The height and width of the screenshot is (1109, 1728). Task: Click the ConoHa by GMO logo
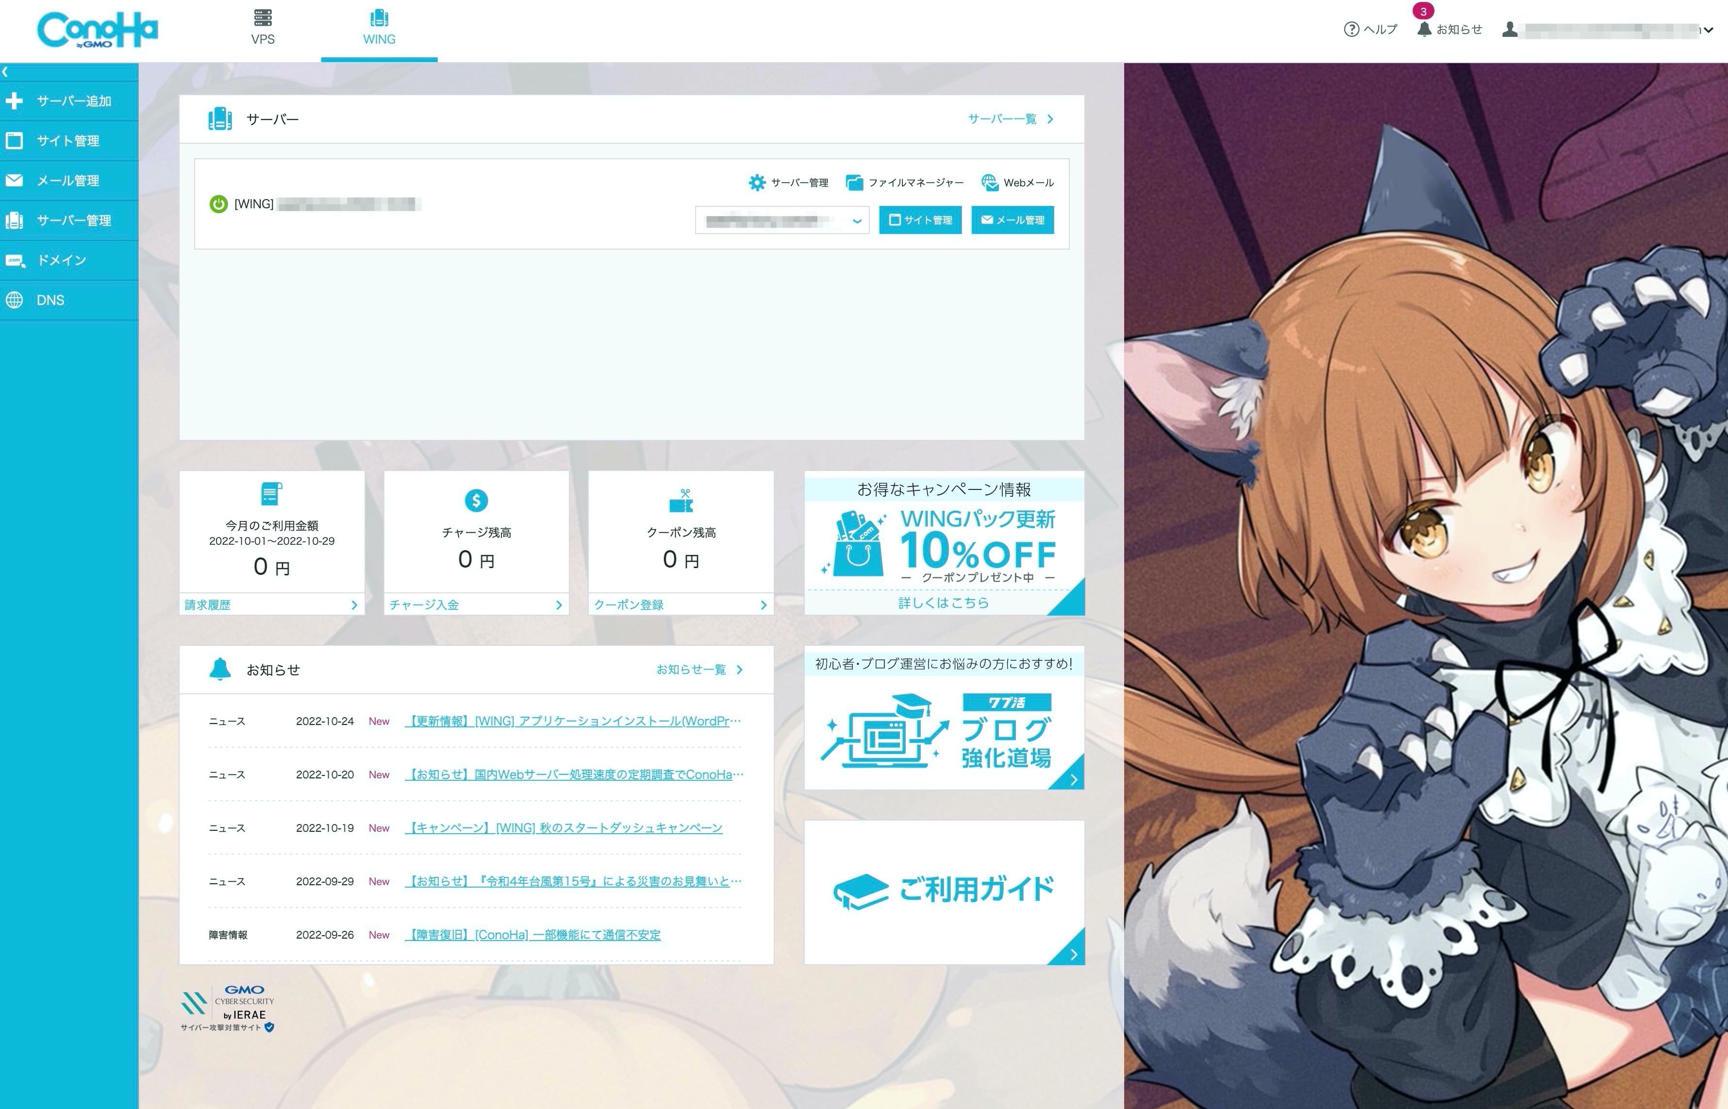(x=97, y=30)
